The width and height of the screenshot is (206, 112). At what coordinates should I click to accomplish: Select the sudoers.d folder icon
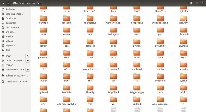click(x=160, y=76)
